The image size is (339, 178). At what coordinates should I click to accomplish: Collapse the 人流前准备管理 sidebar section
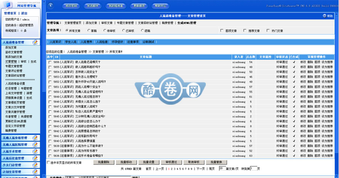pos(21,42)
